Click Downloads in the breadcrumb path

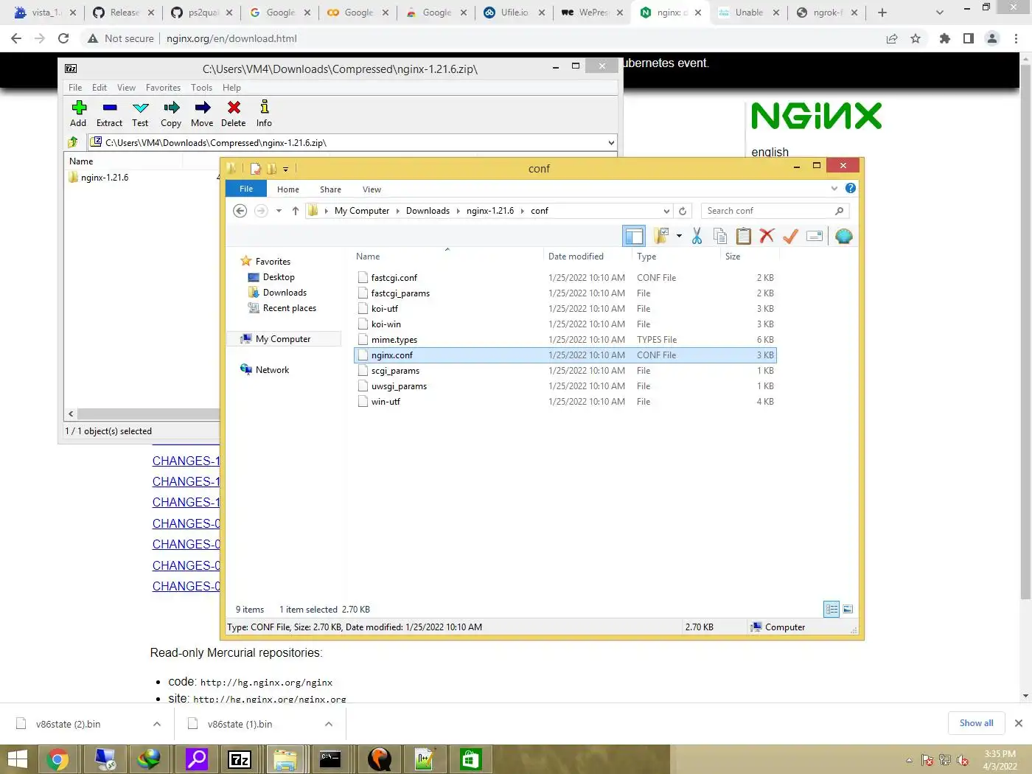tap(428, 211)
